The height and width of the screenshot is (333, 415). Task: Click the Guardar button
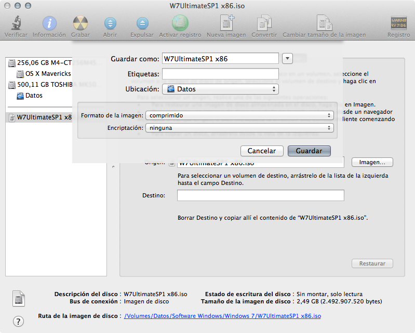click(x=309, y=151)
